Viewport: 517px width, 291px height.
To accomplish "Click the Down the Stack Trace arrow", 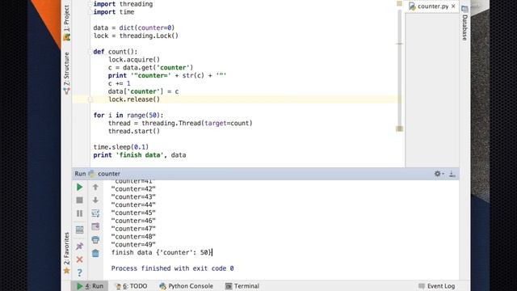I will (x=95, y=200).
